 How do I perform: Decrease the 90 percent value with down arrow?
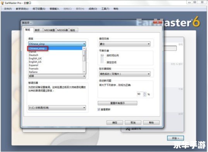[x=145, y=95]
